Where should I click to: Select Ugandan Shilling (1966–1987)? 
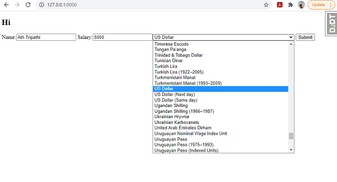pos(220,111)
